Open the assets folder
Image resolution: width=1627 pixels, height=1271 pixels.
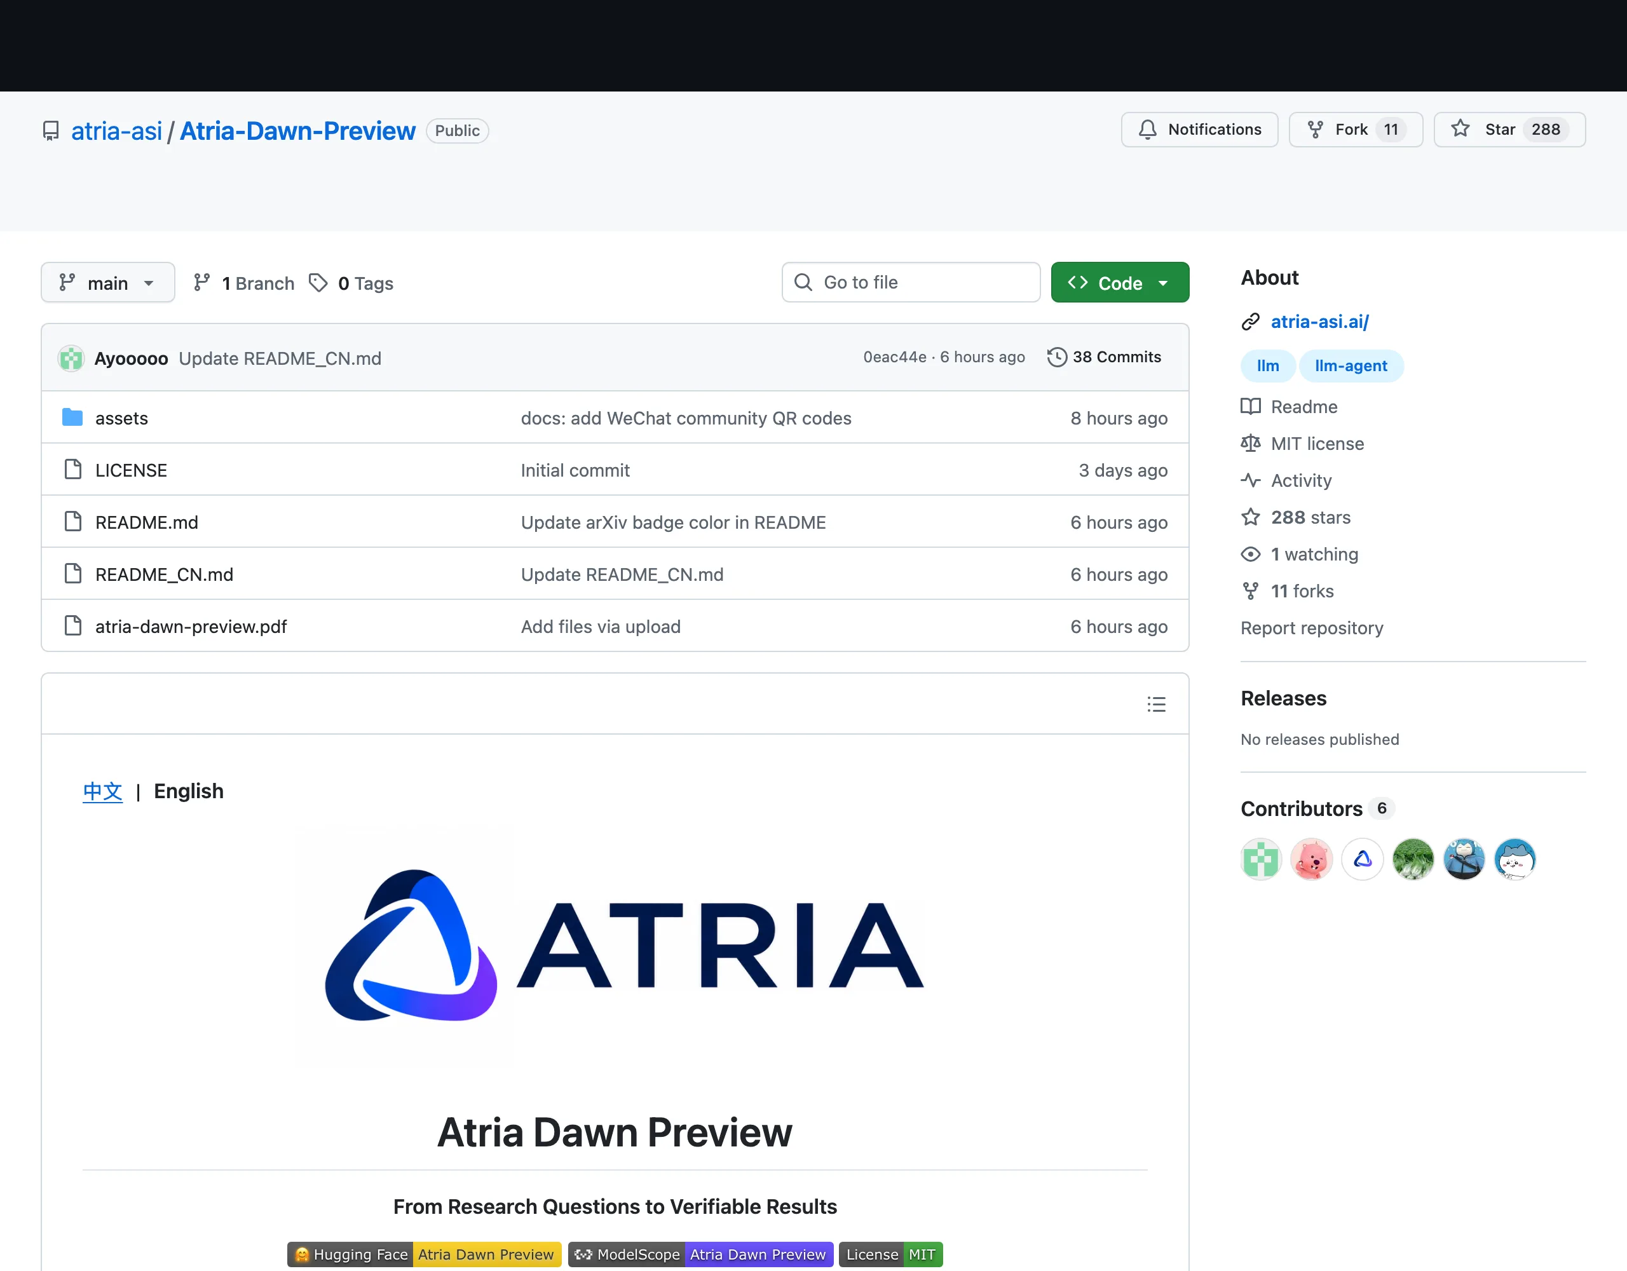(x=121, y=418)
